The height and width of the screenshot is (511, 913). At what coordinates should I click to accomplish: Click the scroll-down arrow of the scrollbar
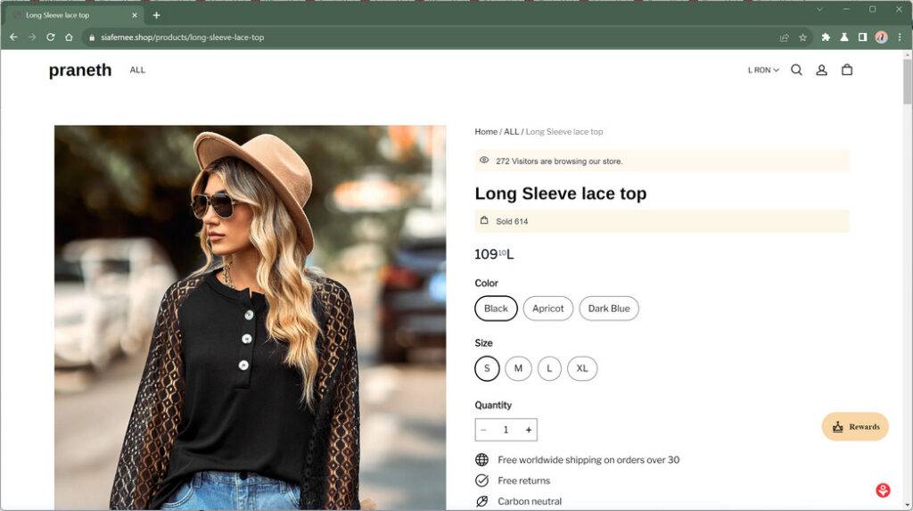pyautogui.click(x=907, y=505)
